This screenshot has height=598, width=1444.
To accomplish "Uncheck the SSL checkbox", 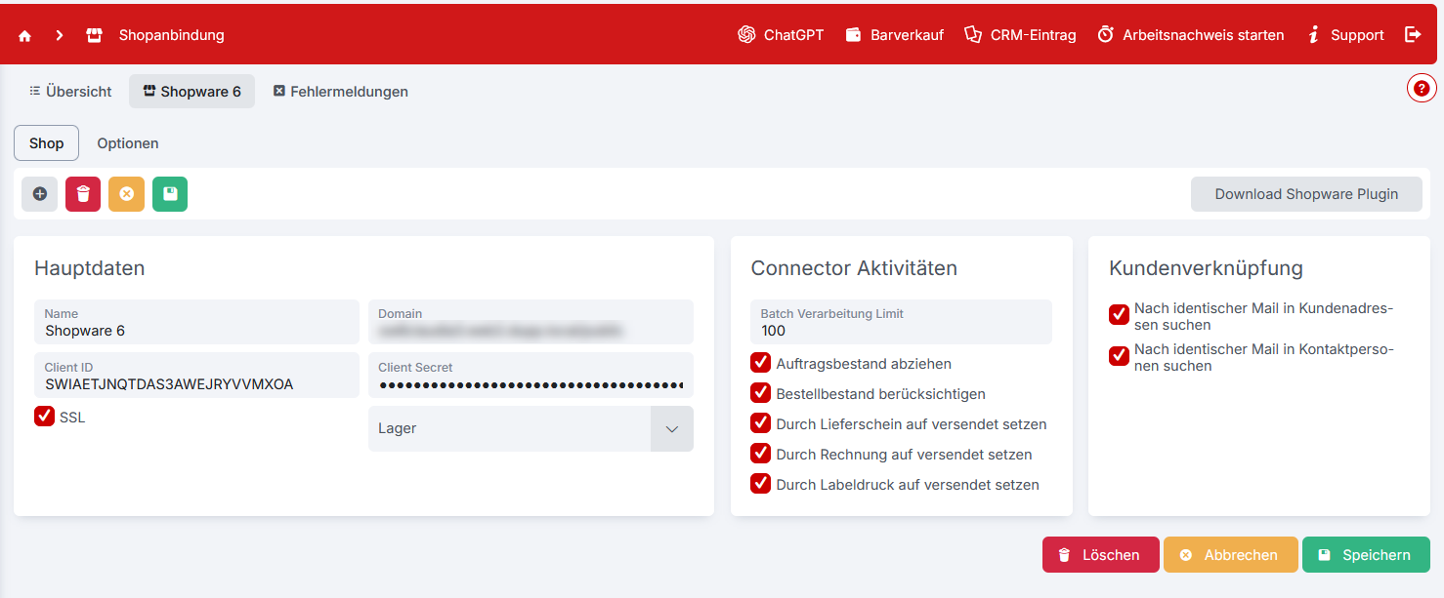I will (44, 417).
